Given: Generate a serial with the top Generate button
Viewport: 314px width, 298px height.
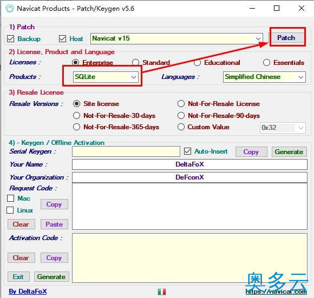Looking at the screenshot, I should (289, 152).
